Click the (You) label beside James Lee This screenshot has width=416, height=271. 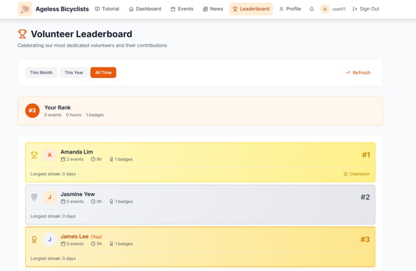click(x=97, y=237)
